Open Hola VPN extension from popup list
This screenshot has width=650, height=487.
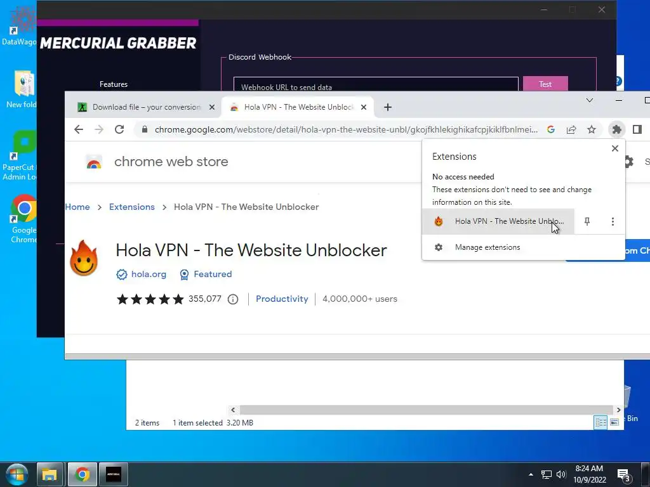pyautogui.click(x=498, y=221)
